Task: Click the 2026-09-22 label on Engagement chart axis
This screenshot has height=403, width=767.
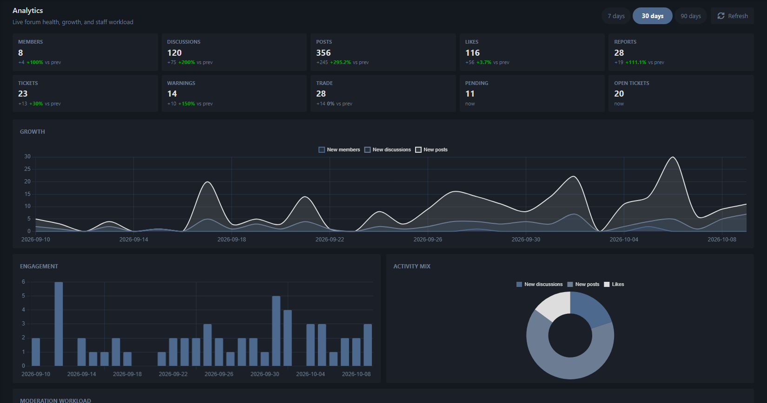Action: [x=173, y=374]
